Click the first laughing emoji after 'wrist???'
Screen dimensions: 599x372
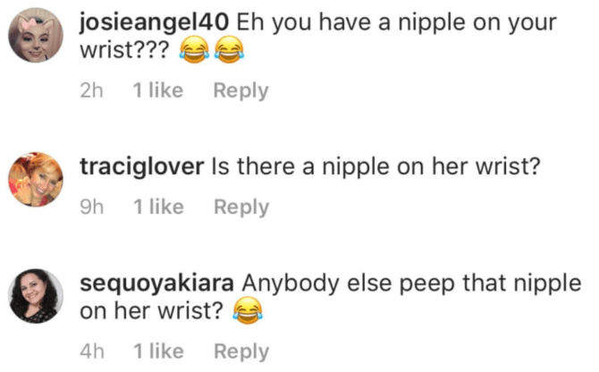[194, 50]
